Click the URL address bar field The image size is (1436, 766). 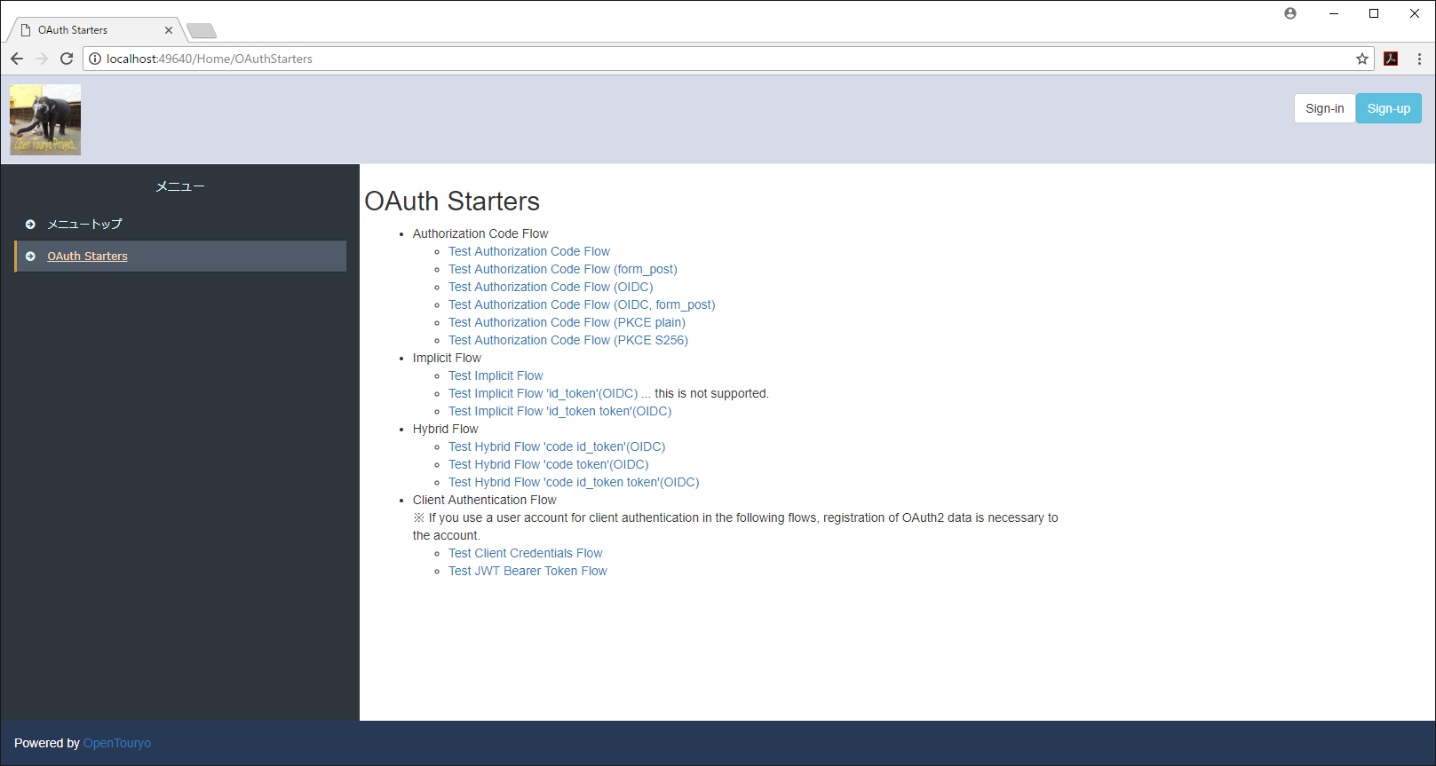coord(710,59)
